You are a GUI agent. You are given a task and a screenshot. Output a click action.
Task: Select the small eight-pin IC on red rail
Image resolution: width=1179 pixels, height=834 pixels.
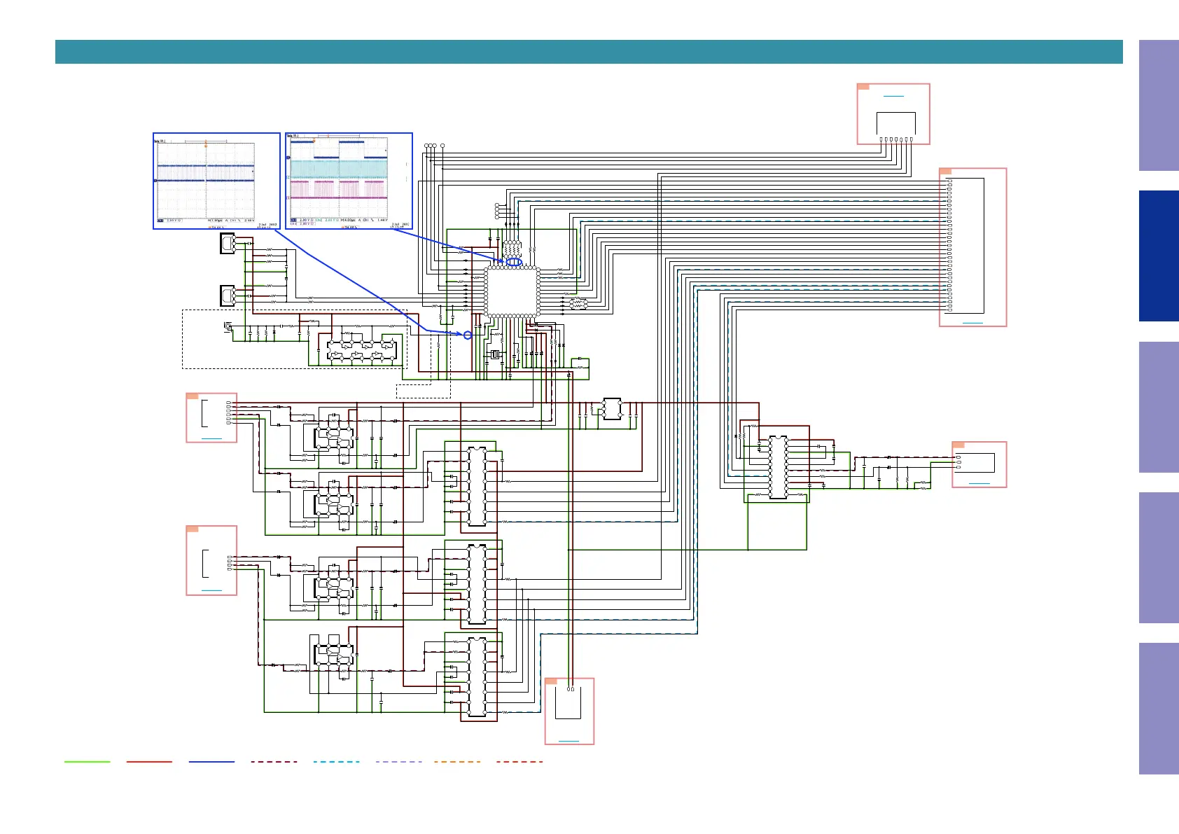click(x=612, y=409)
